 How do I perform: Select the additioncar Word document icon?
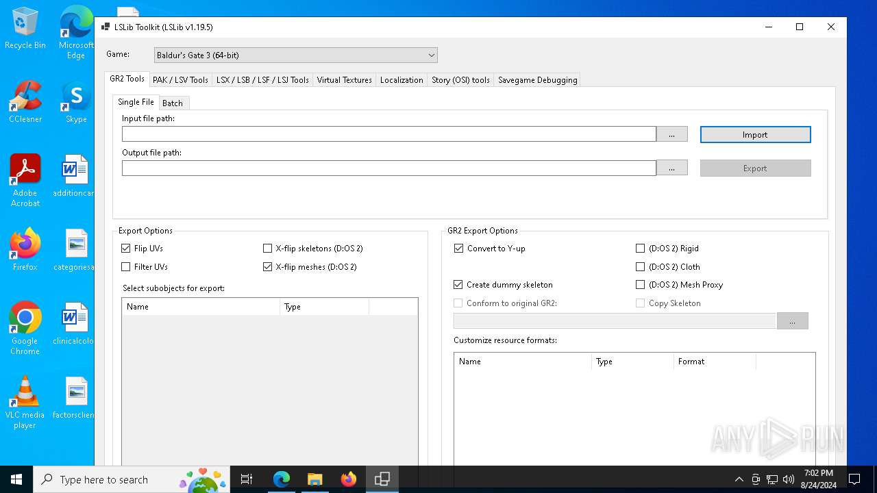coord(74,176)
